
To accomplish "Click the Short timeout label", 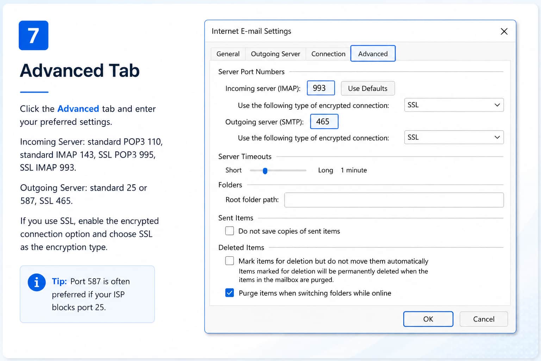I will 234,170.
